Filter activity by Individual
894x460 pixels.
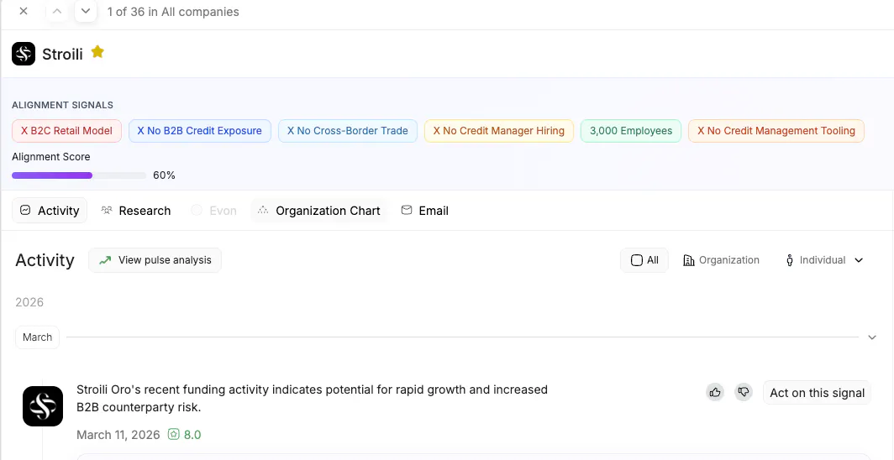click(x=815, y=260)
